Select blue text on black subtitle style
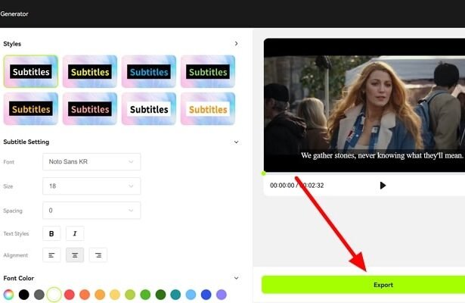 (149, 72)
